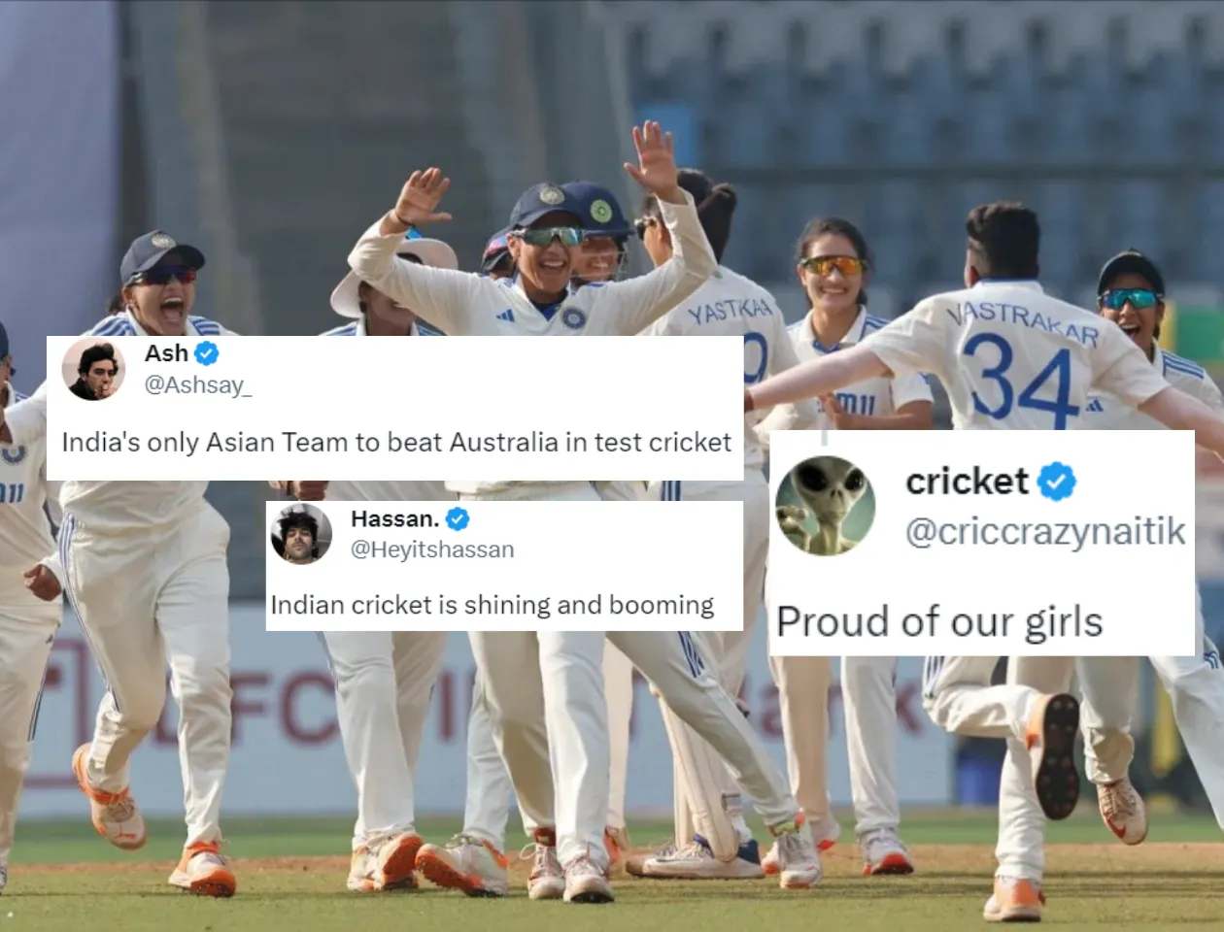Click the display name Hassan.
The height and width of the screenshot is (932, 1224).
click(x=394, y=518)
